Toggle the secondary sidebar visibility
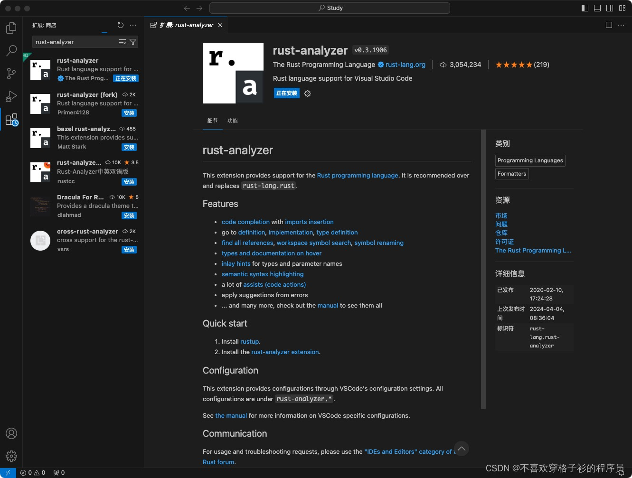632x478 pixels. 609,8
